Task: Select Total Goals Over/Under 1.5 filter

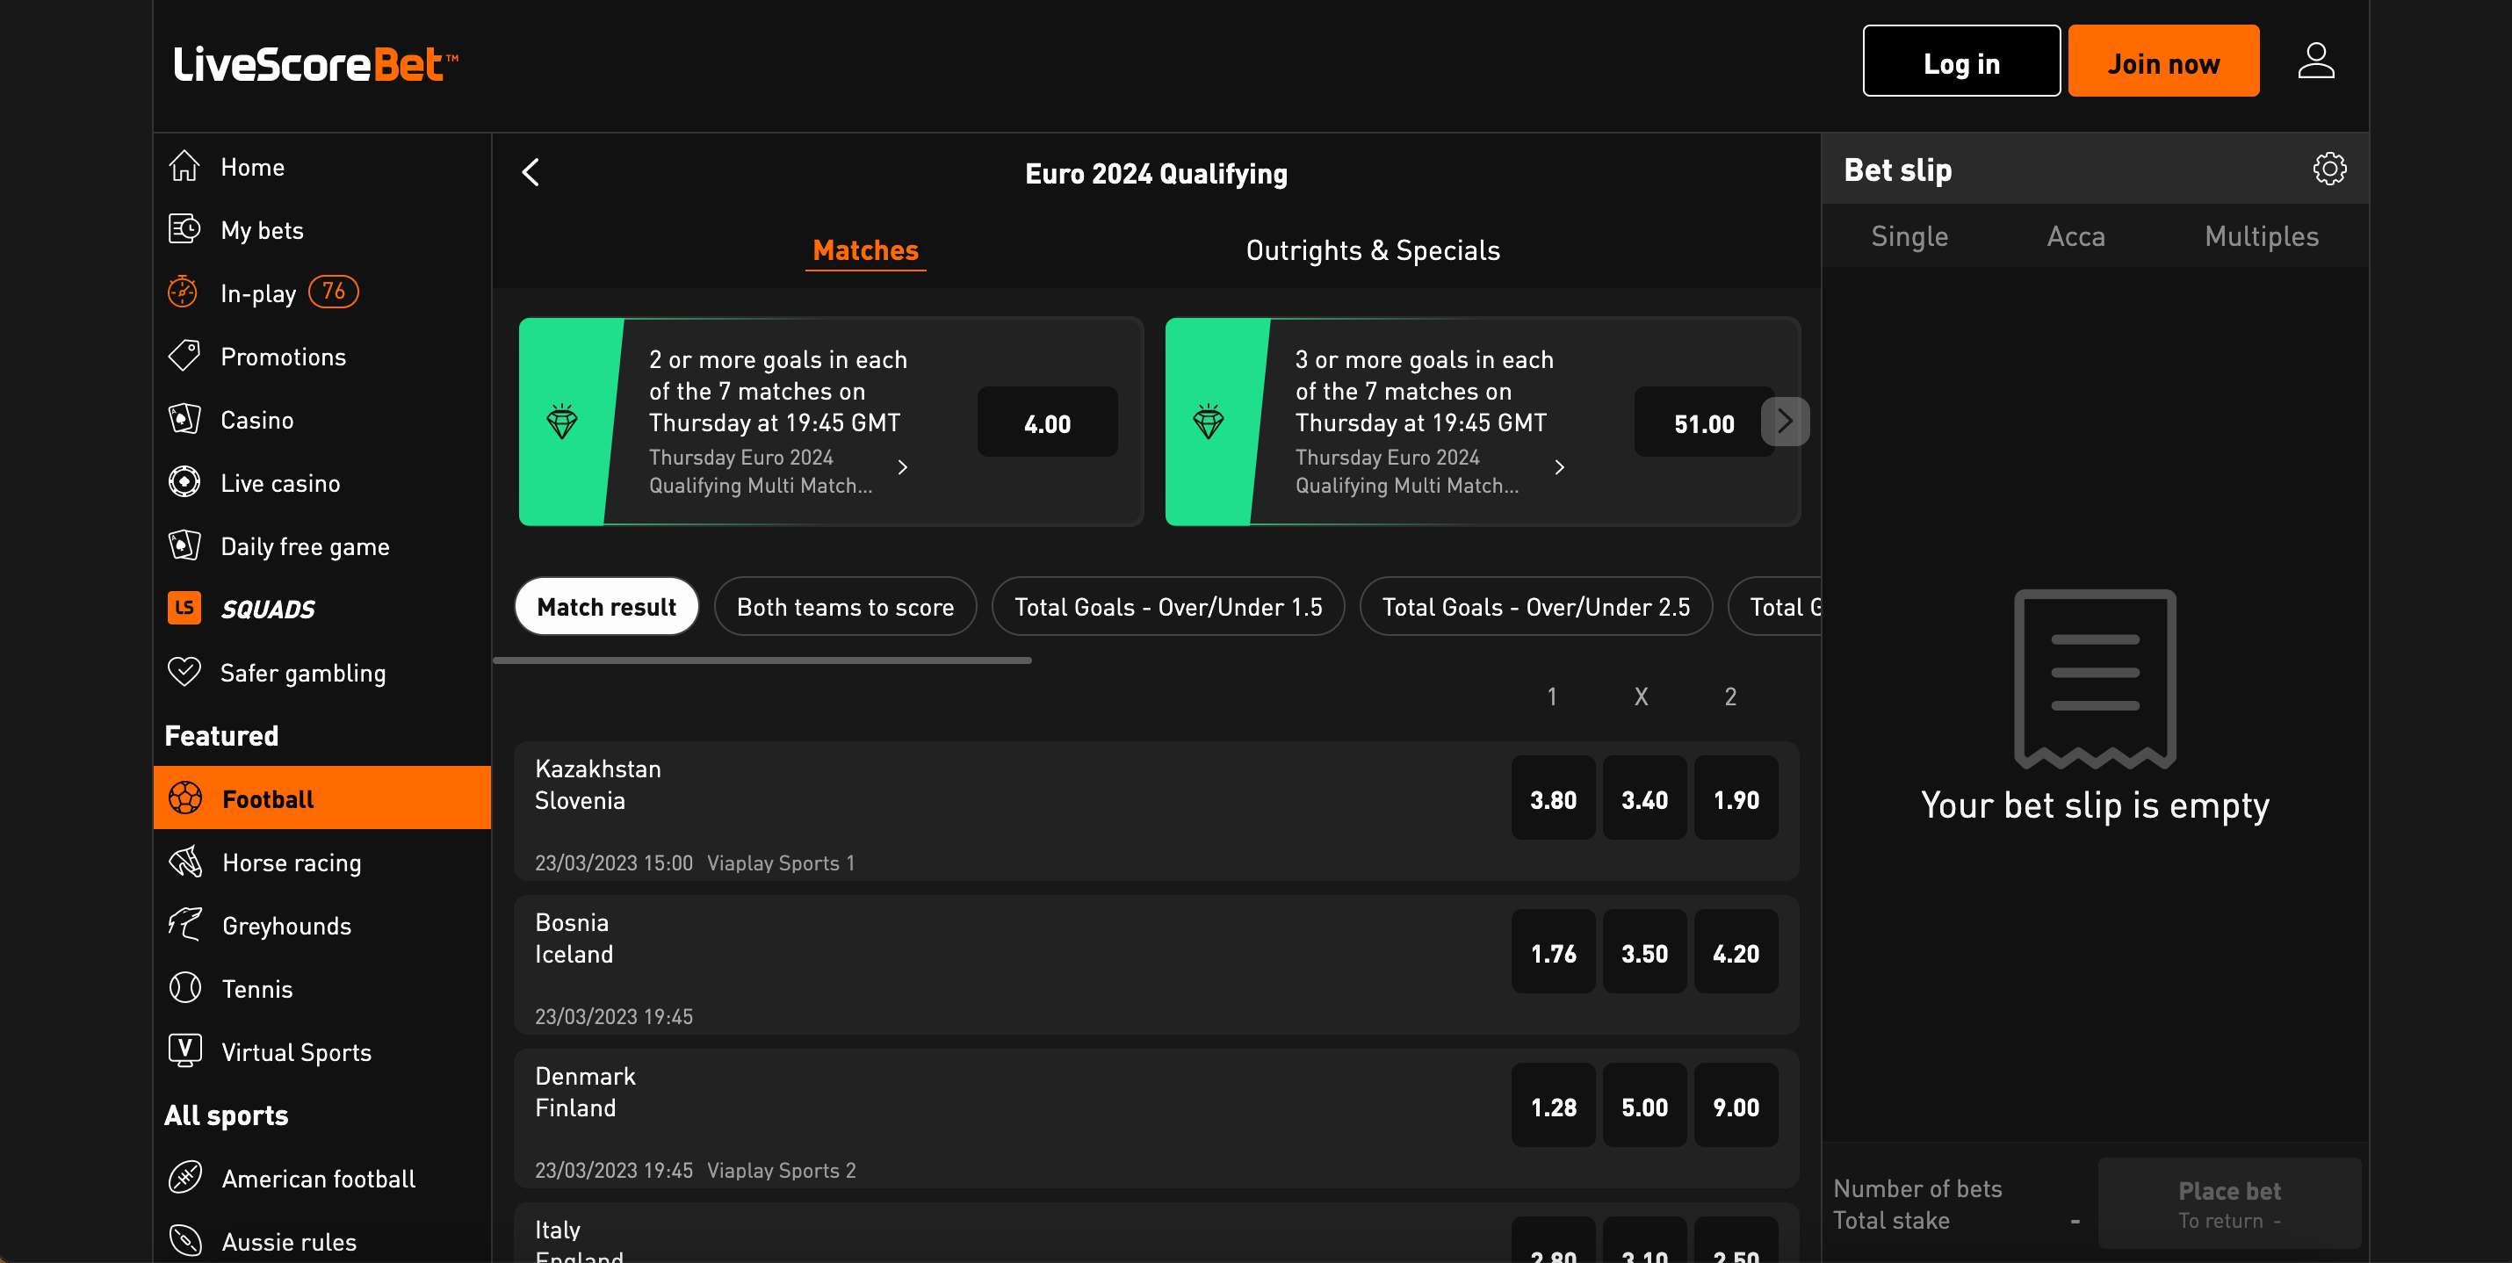Action: (1167, 607)
